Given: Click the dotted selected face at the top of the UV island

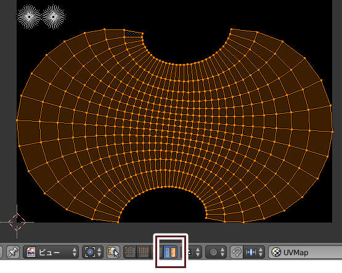Looking at the screenshot, I should click(x=134, y=34).
